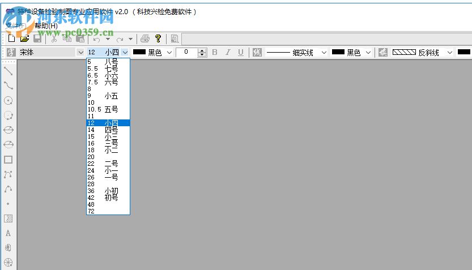The width and height of the screenshot is (472, 270).
Task: Open the 帮助(H) menu
Action: pos(46,25)
